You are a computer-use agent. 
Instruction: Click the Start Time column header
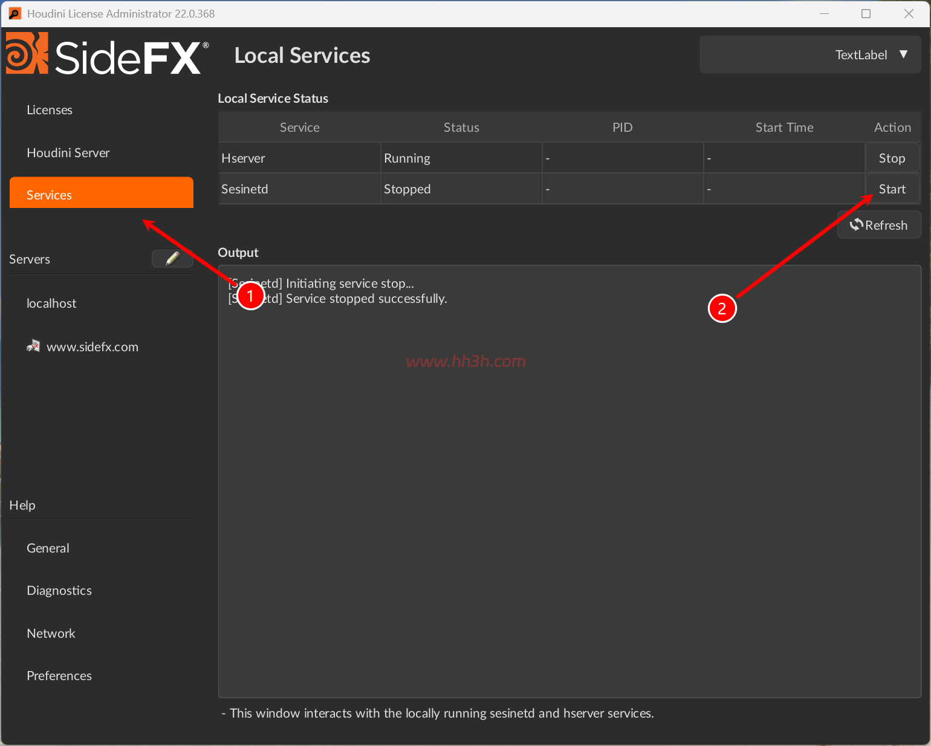(x=784, y=128)
